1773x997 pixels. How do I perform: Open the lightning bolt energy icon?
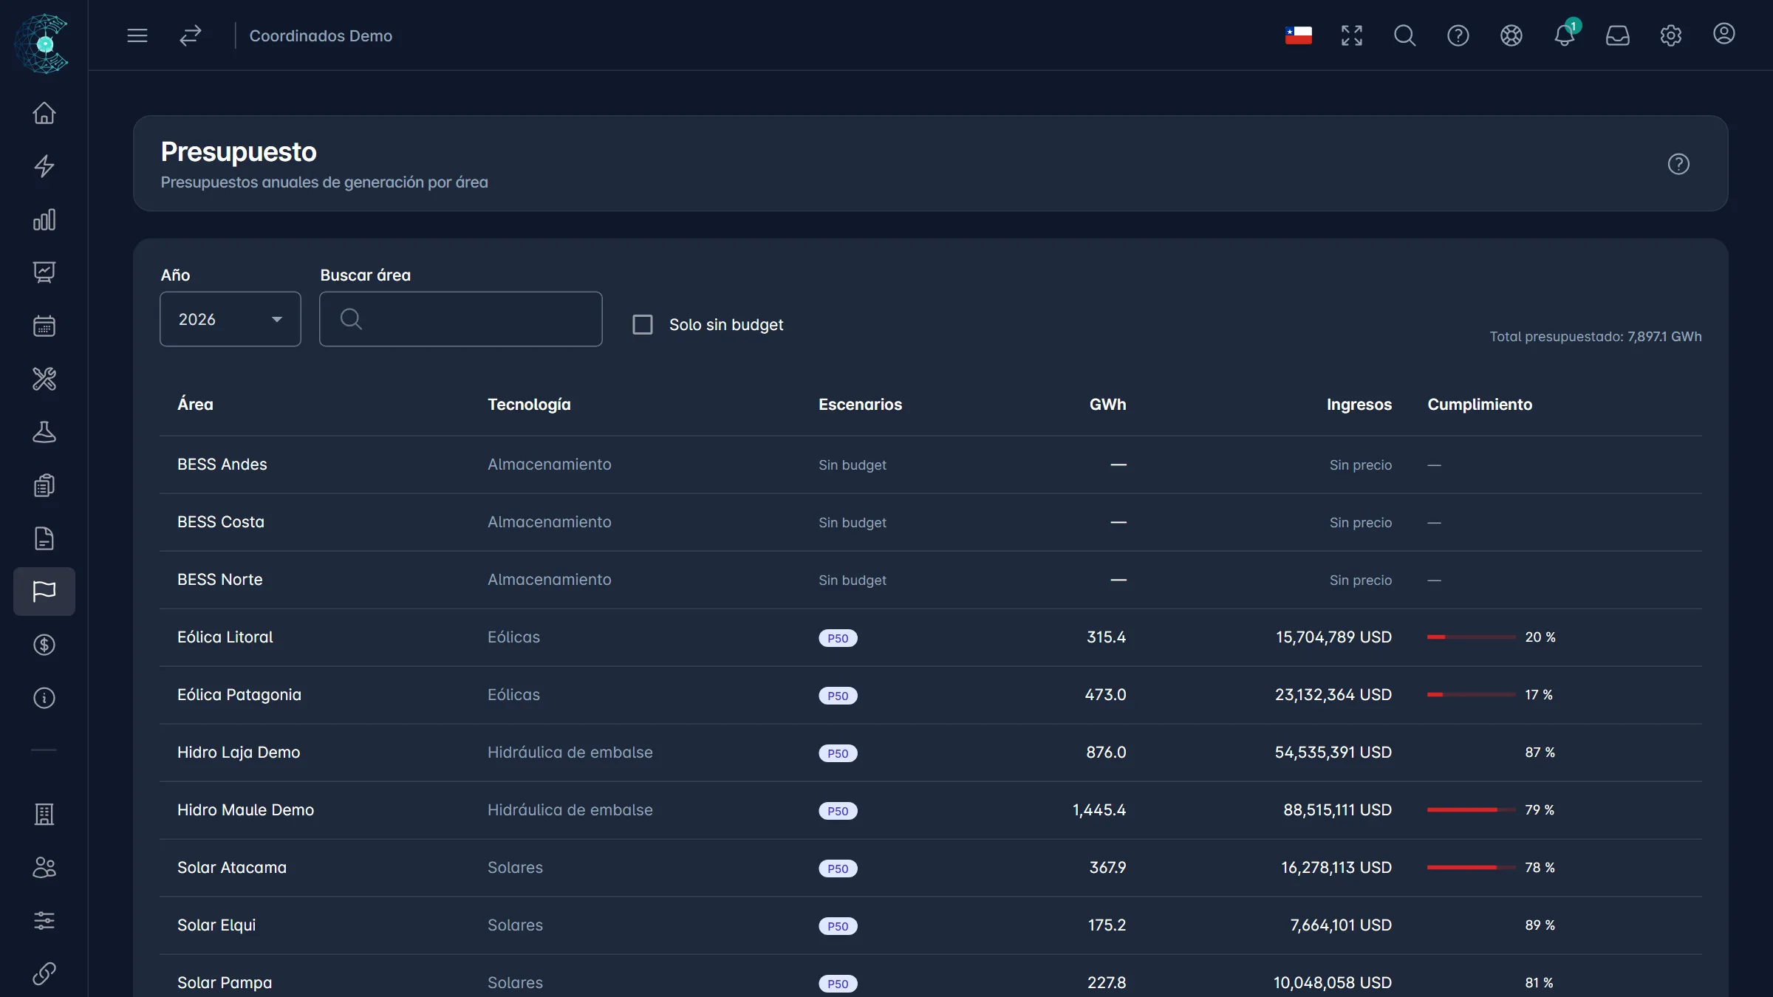click(44, 166)
